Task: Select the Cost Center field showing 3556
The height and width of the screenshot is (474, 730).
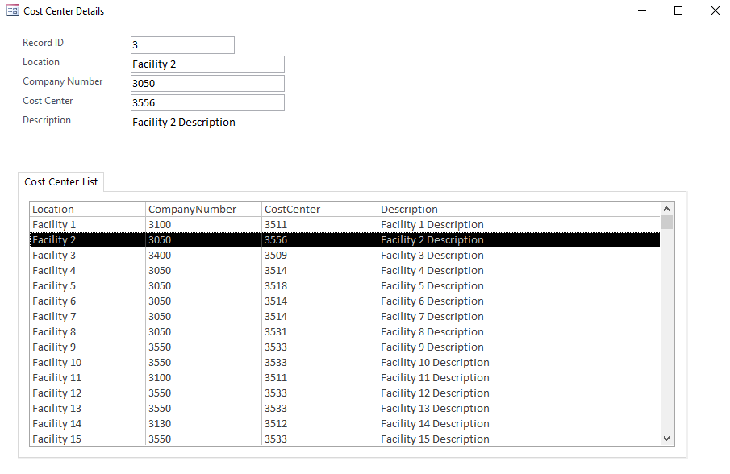Action: (207, 103)
